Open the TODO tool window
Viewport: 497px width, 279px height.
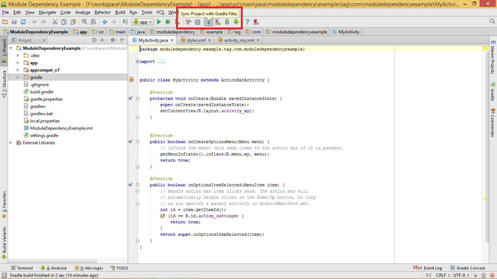click(119, 268)
